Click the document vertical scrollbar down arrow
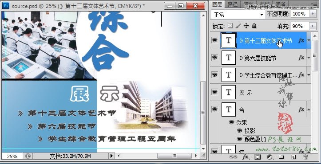Screen dimensions: 321x164 [x=203, y=149]
